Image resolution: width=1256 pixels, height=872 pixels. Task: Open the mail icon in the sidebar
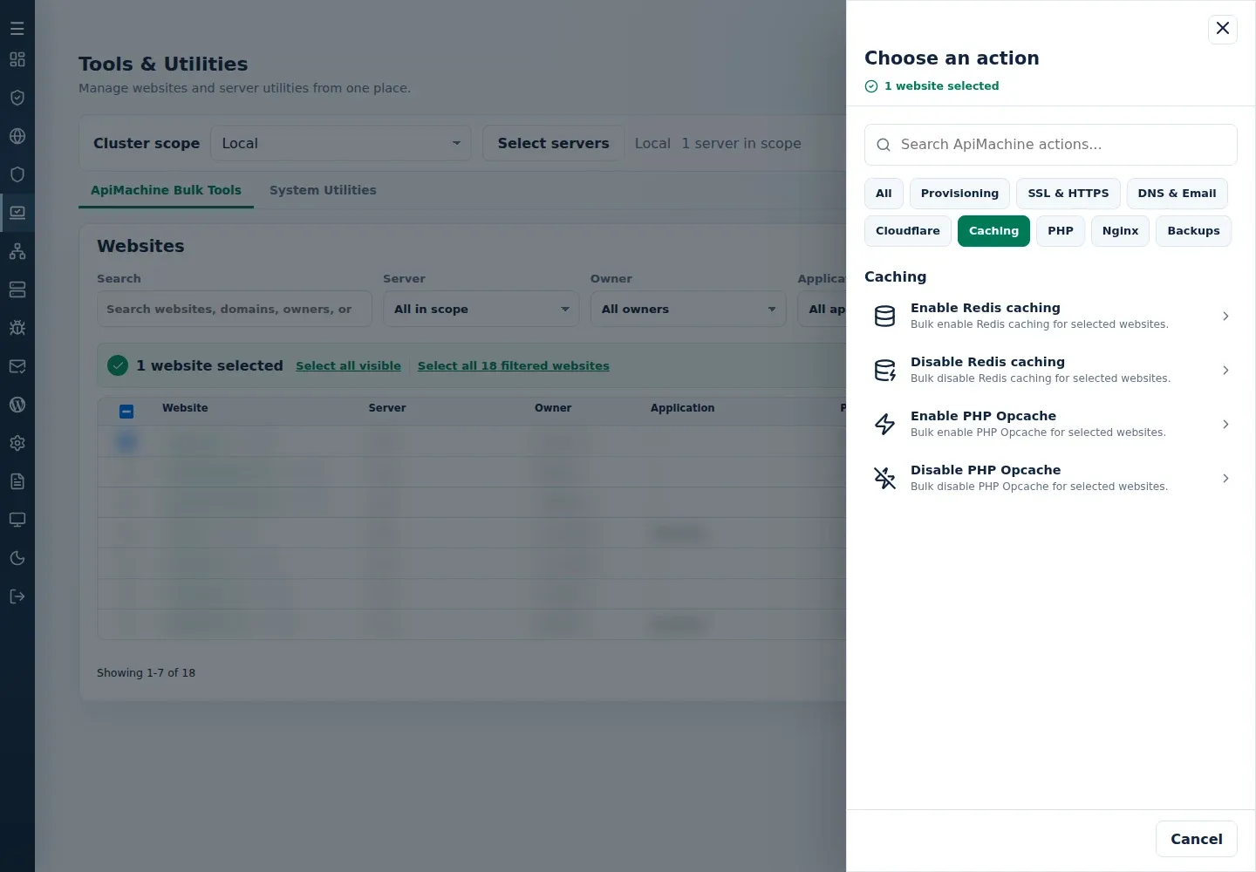(17, 366)
